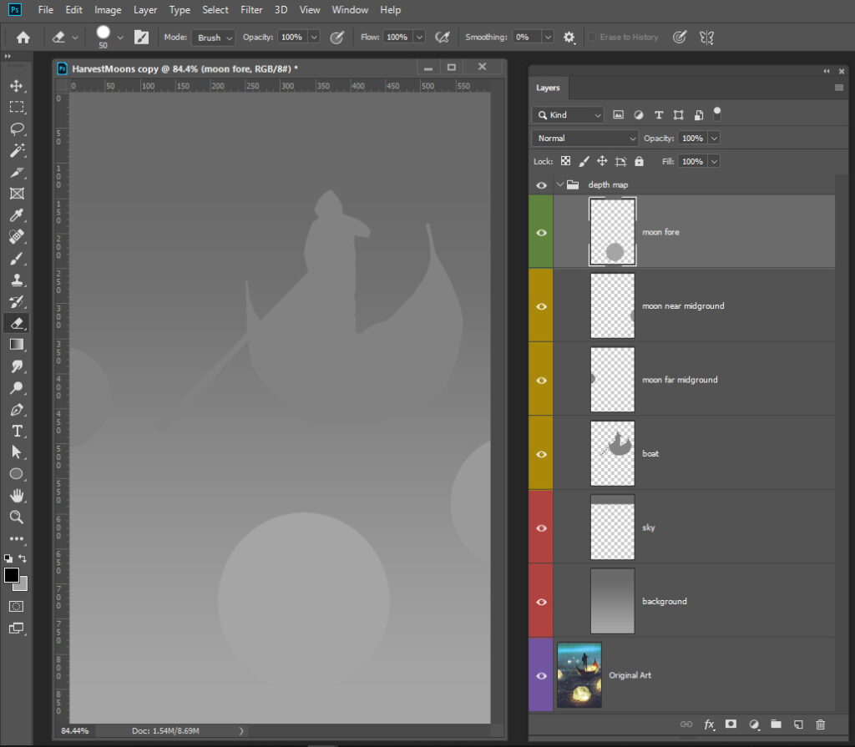Open eraser Mode dropdown set to Brush
The image size is (855, 747).
(214, 38)
